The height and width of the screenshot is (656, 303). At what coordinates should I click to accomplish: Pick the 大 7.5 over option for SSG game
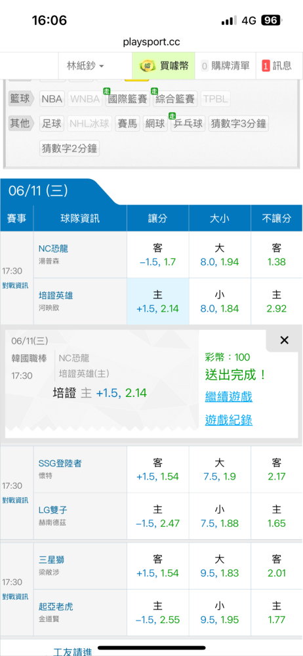[220, 470]
